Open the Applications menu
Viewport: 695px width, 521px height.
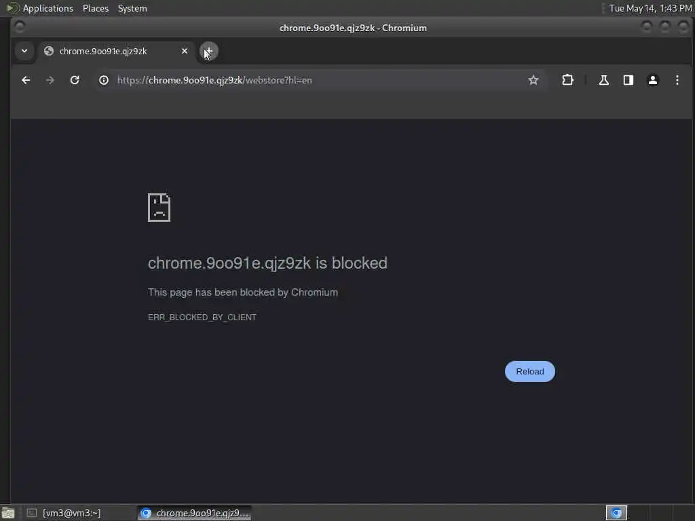click(x=48, y=8)
